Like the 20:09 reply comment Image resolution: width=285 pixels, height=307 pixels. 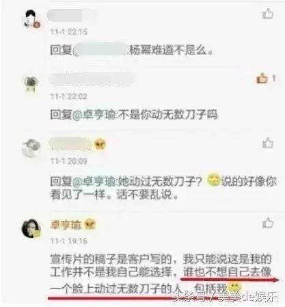pos(268,143)
